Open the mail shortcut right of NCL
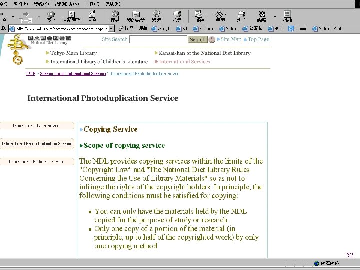Image resolution: width=360 pixels, height=270 pixels. (x=298, y=29)
